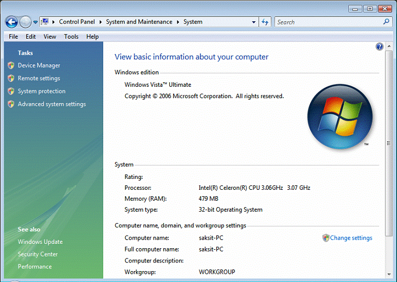Open Advanced system settings link
Viewport: 397px width, 282px height.
pos(52,104)
